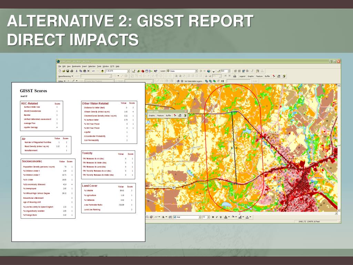Viewport: 353px width, 265px height.
Task: Expand the Georeferencing dropdown menu
Action: 65,76
